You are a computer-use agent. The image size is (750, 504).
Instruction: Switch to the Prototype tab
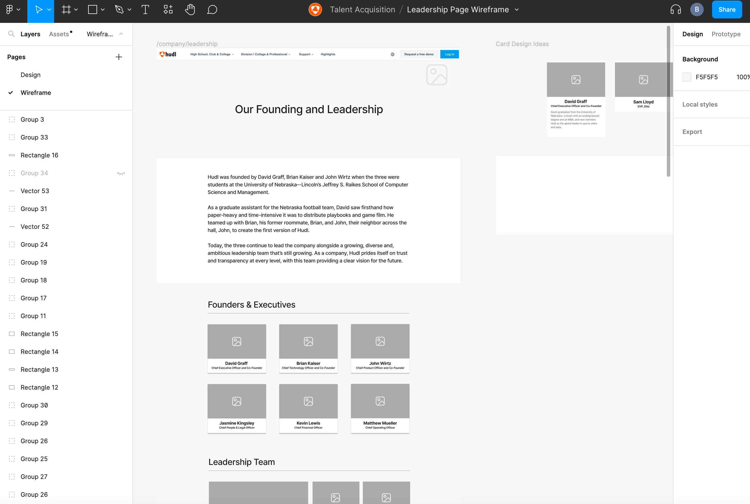(x=725, y=34)
